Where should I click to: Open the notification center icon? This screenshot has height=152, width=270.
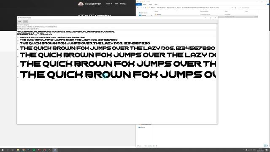click(267, 150)
